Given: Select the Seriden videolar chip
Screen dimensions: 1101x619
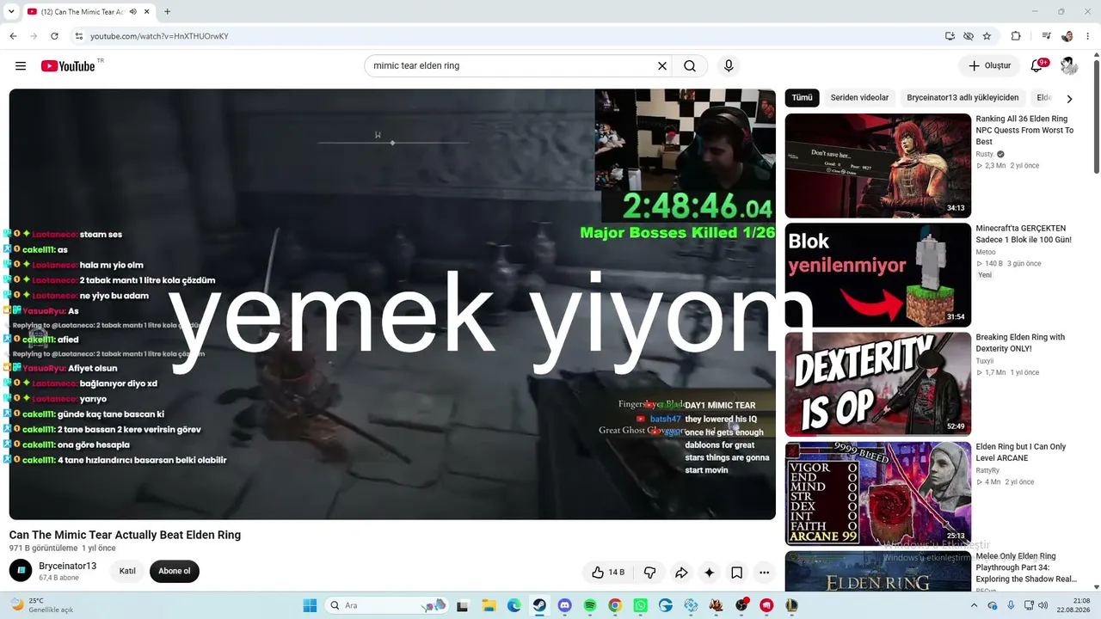Looking at the screenshot, I should 859,98.
